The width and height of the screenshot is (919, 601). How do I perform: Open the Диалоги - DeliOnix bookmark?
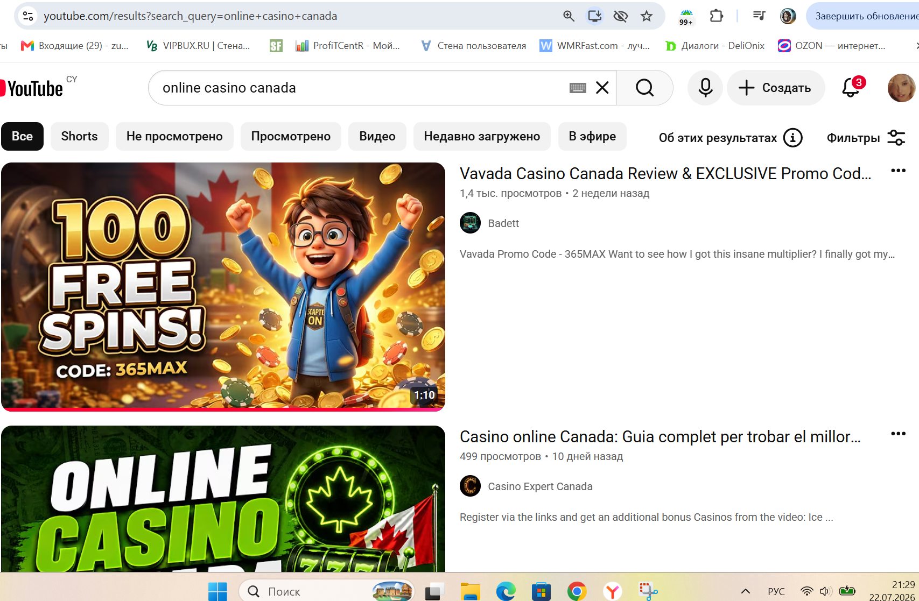[x=715, y=46]
